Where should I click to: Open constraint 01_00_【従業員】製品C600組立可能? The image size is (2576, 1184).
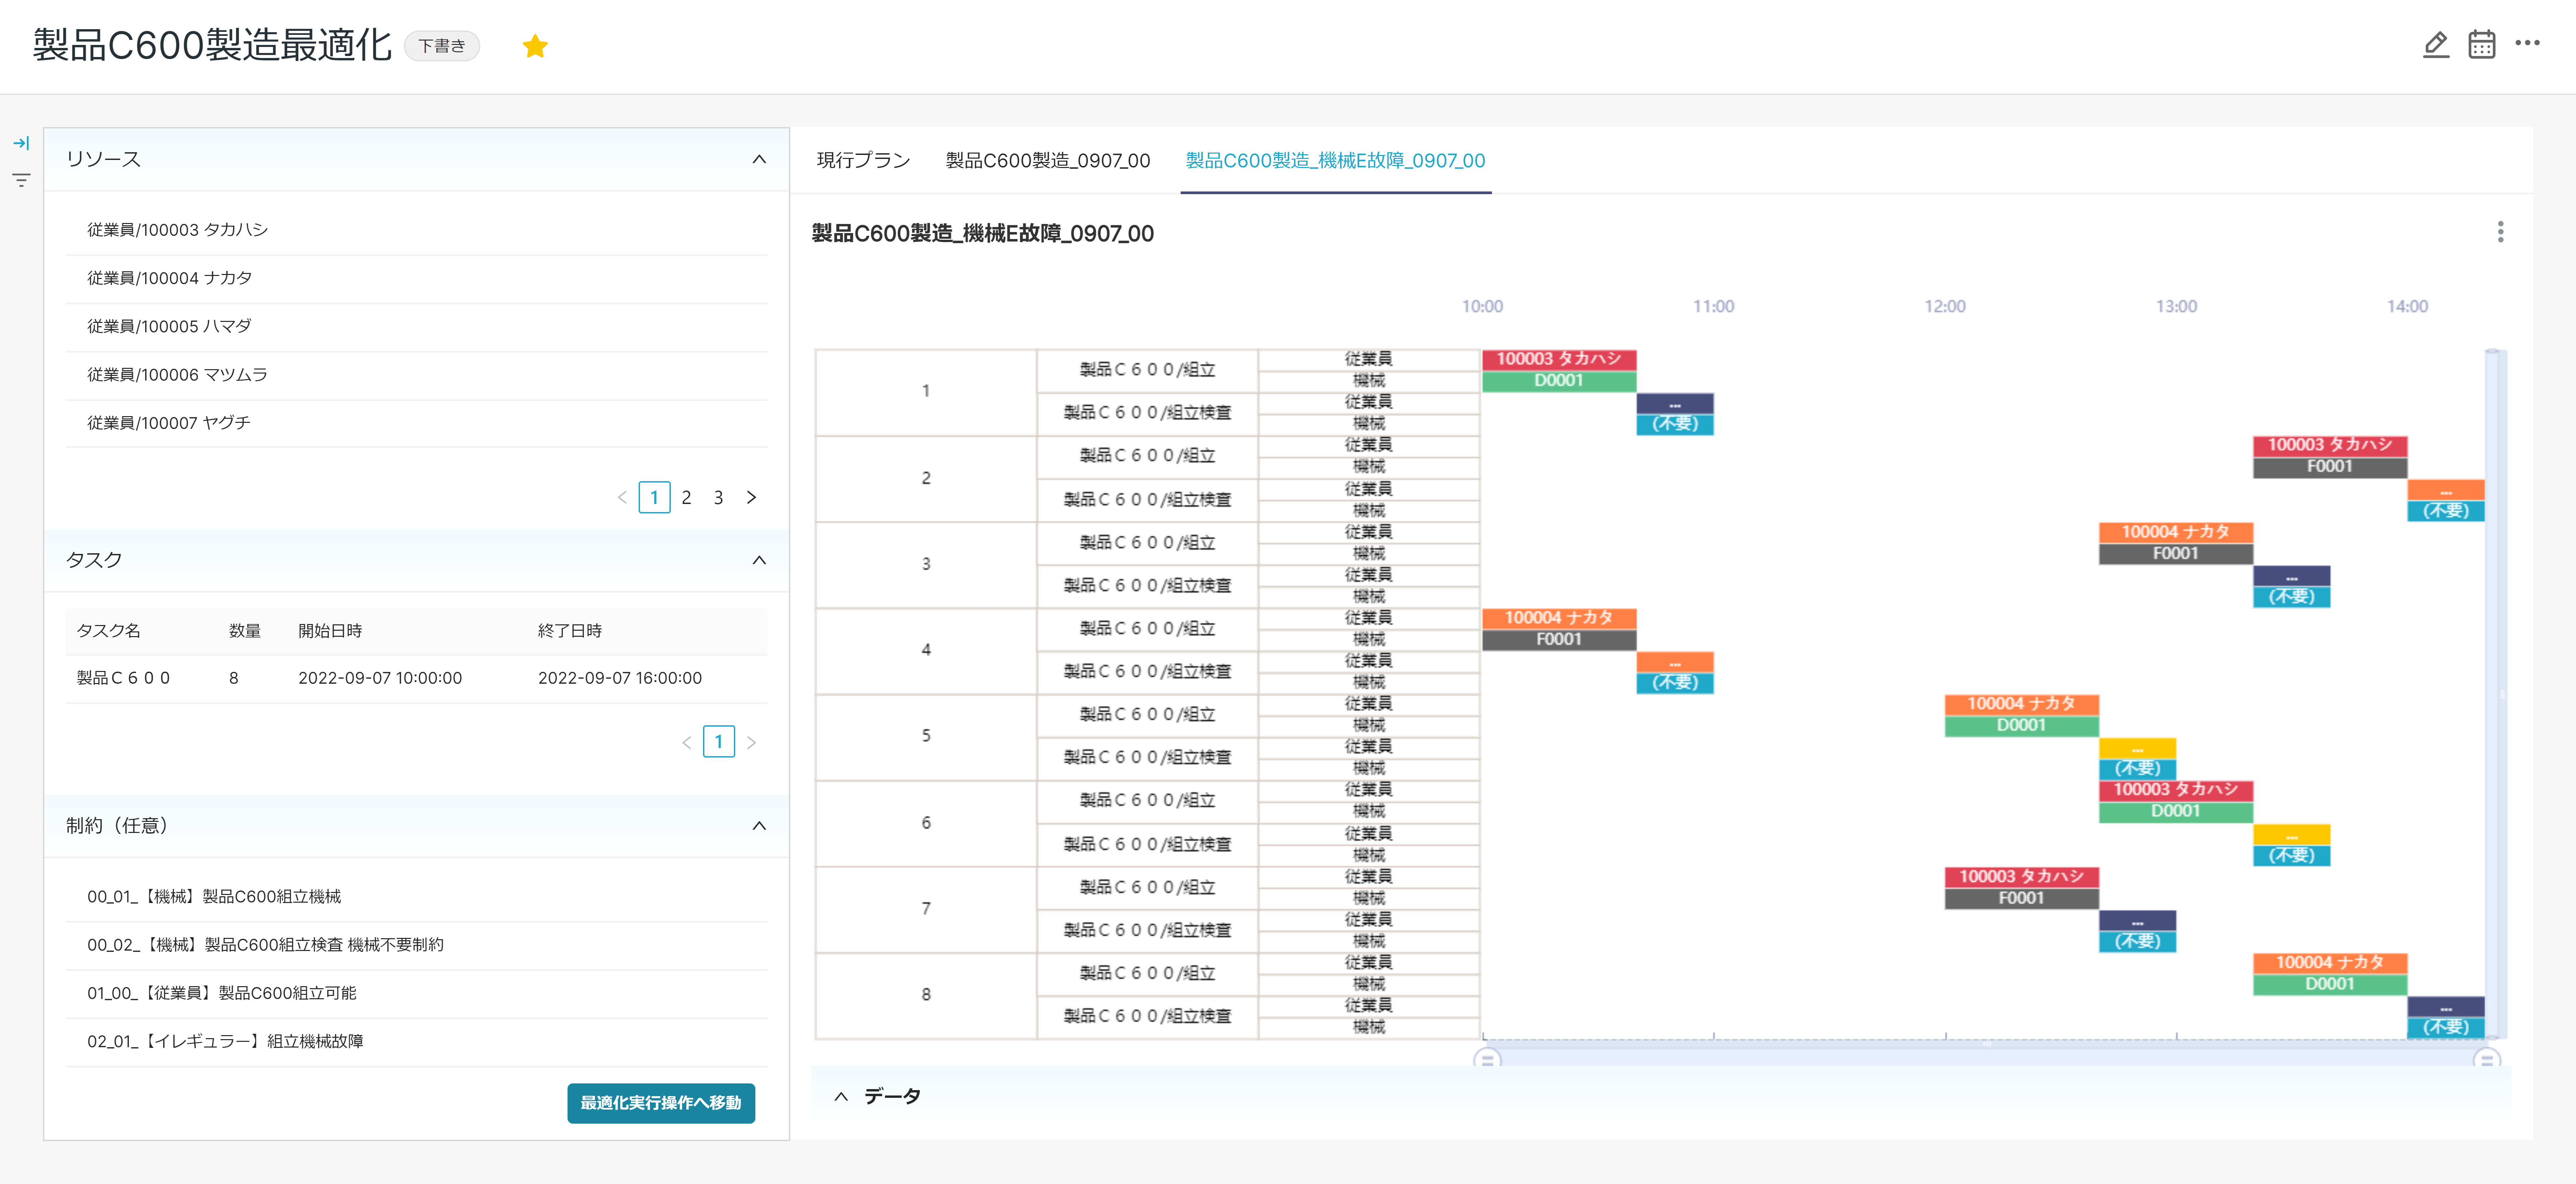click(x=416, y=993)
